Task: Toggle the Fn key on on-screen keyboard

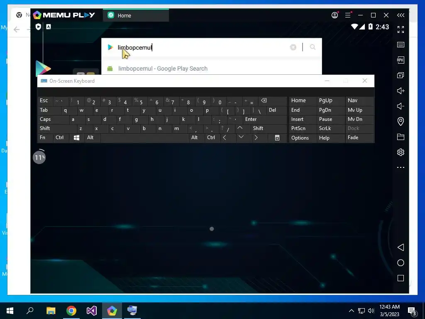Action: [45, 138]
